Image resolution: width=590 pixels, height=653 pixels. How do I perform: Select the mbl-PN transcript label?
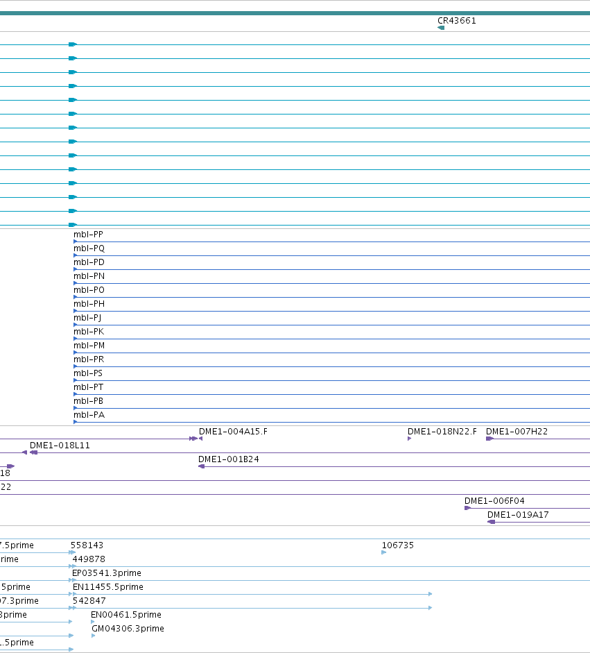pyautogui.click(x=89, y=276)
